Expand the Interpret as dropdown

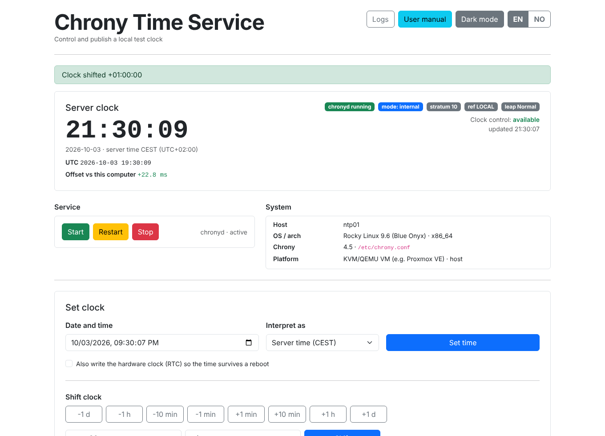(x=323, y=343)
